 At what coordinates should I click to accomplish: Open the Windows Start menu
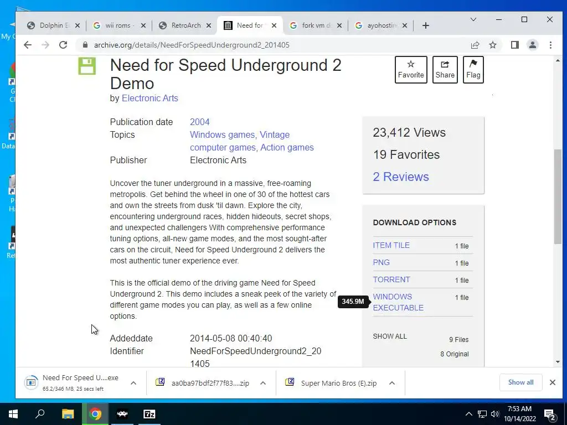(x=13, y=414)
